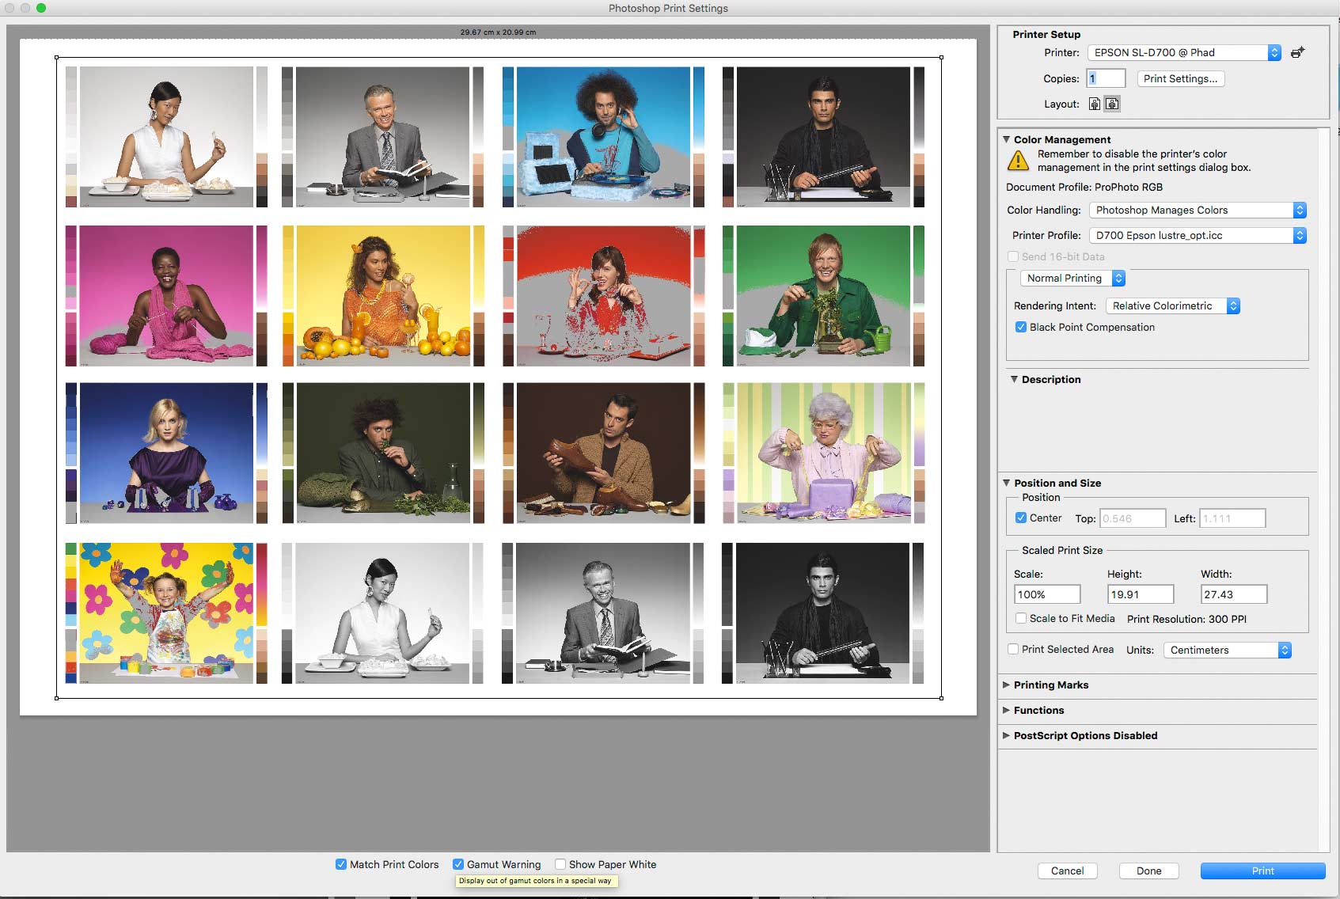The width and height of the screenshot is (1340, 899).
Task: Click the pink background portrait in preview
Action: click(166, 296)
